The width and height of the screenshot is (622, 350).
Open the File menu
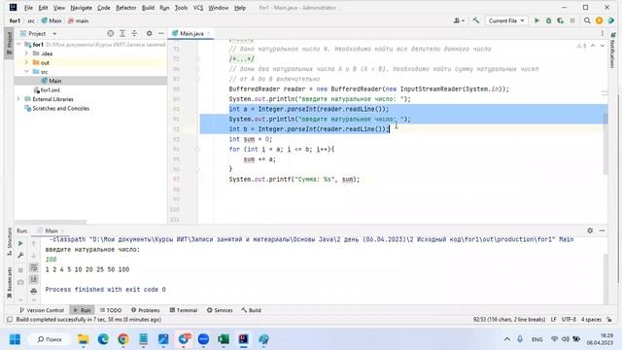coord(28,8)
